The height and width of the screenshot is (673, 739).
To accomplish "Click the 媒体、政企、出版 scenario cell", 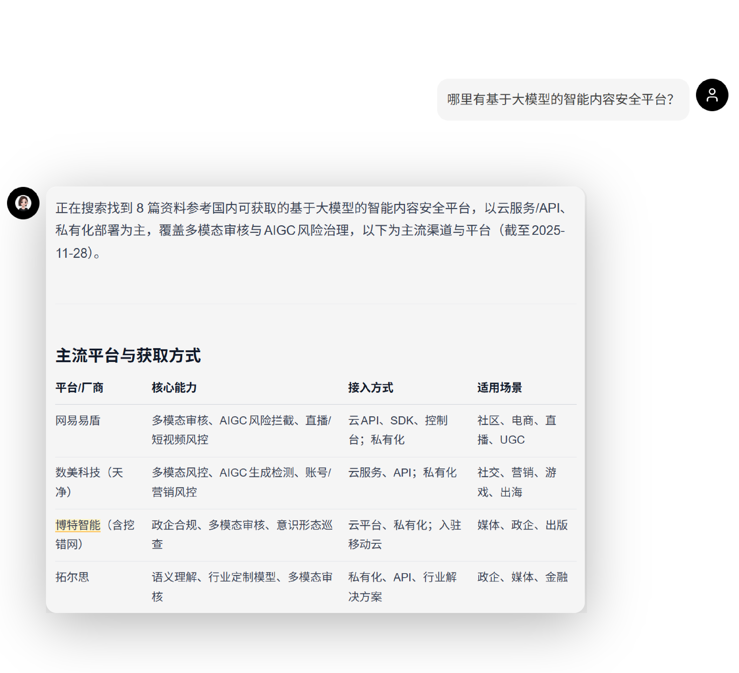I will (x=522, y=525).
